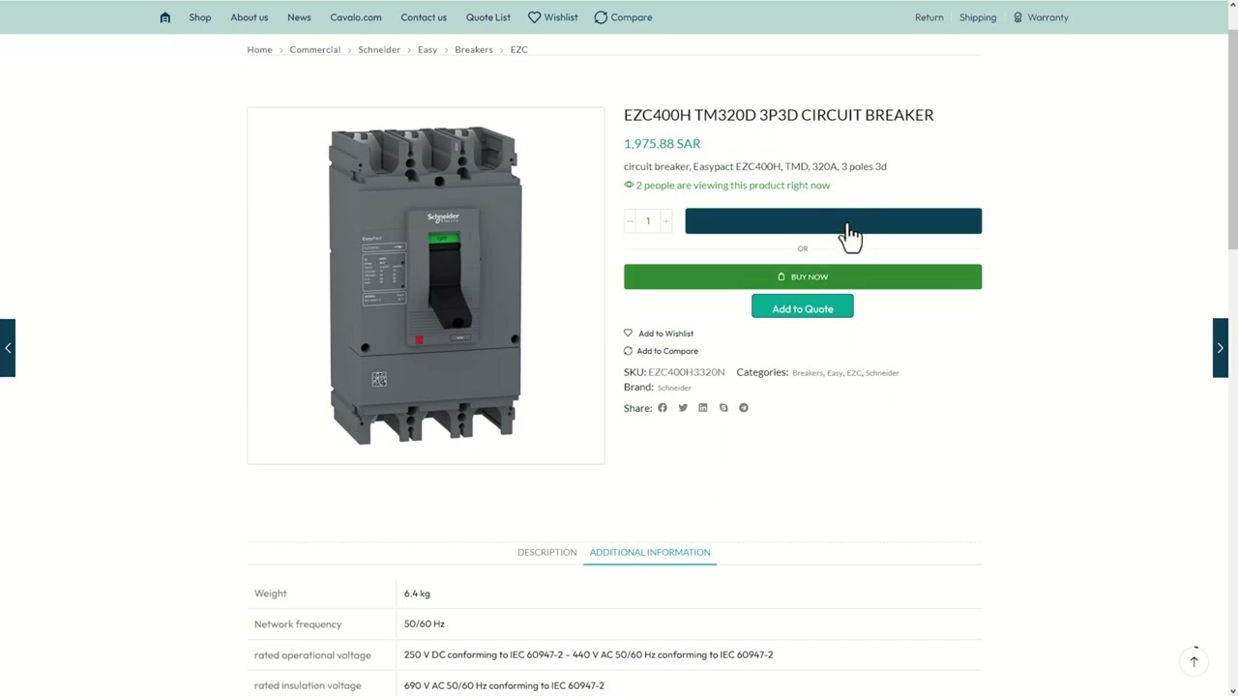Add product to Wishlist link
The width and height of the screenshot is (1238, 696).
pos(659,333)
